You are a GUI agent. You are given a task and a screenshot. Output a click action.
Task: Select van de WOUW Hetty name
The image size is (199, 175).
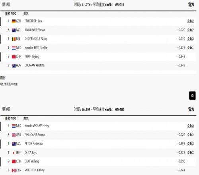(37, 126)
